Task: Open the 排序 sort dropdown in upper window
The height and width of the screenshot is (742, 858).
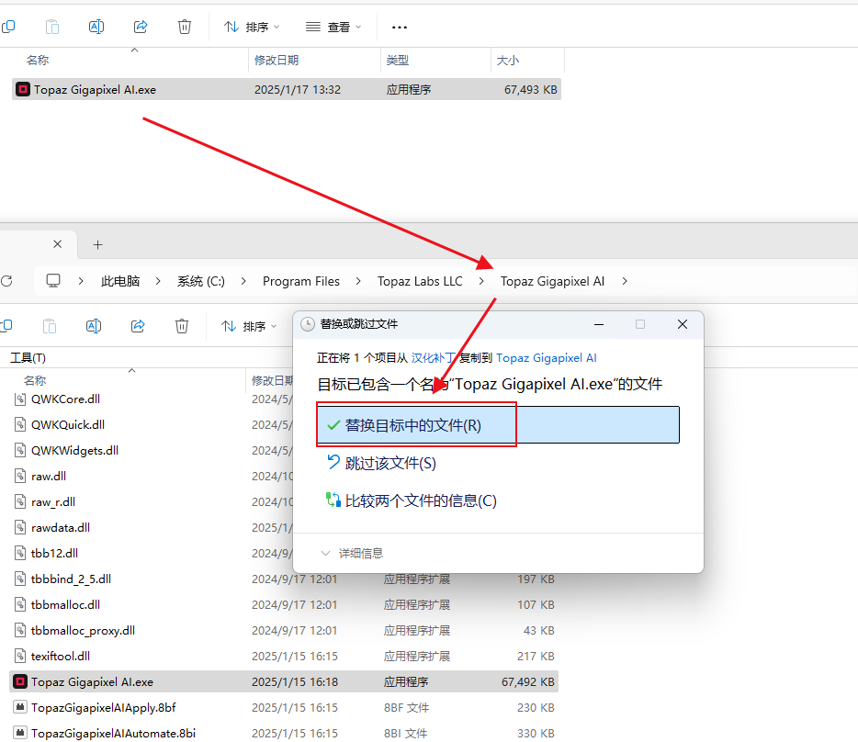Action: [252, 27]
